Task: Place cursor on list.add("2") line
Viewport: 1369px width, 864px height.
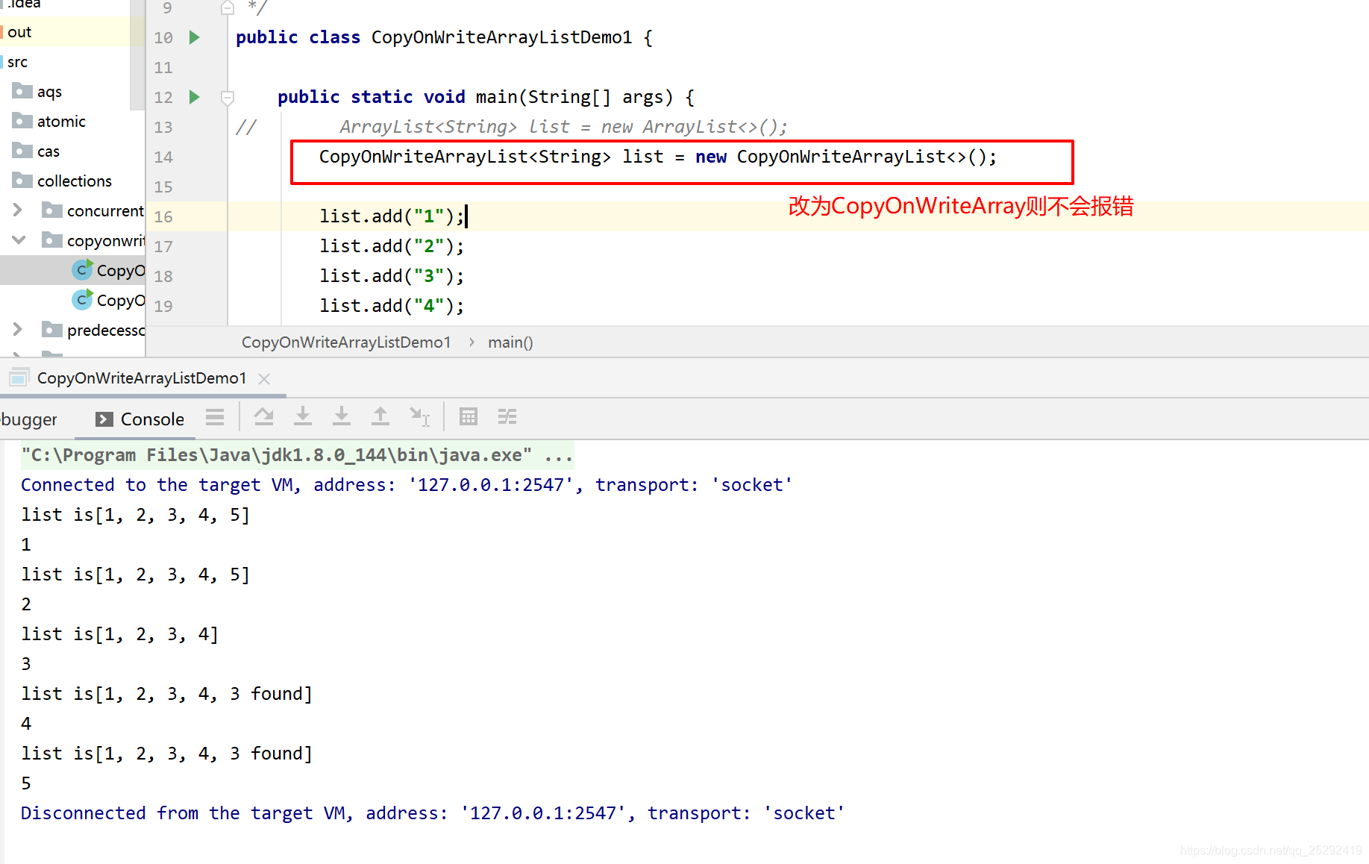Action: click(392, 246)
